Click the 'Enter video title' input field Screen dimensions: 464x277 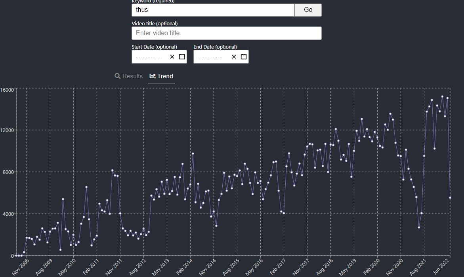point(227,33)
